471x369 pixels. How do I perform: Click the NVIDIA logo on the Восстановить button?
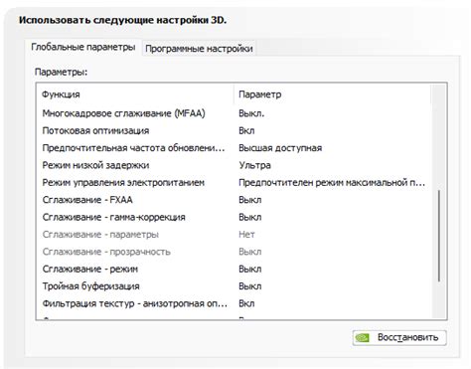tap(362, 338)
